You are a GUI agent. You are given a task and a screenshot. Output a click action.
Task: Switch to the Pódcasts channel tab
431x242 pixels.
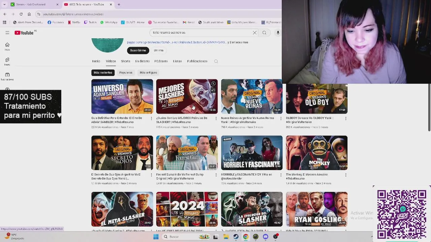(161, 61)
